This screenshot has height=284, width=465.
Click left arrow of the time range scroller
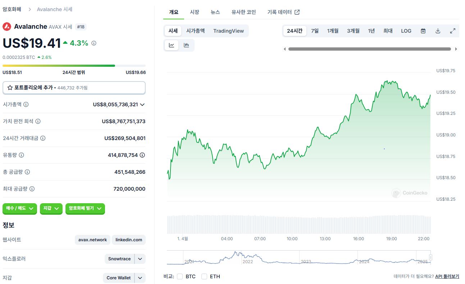284,49
